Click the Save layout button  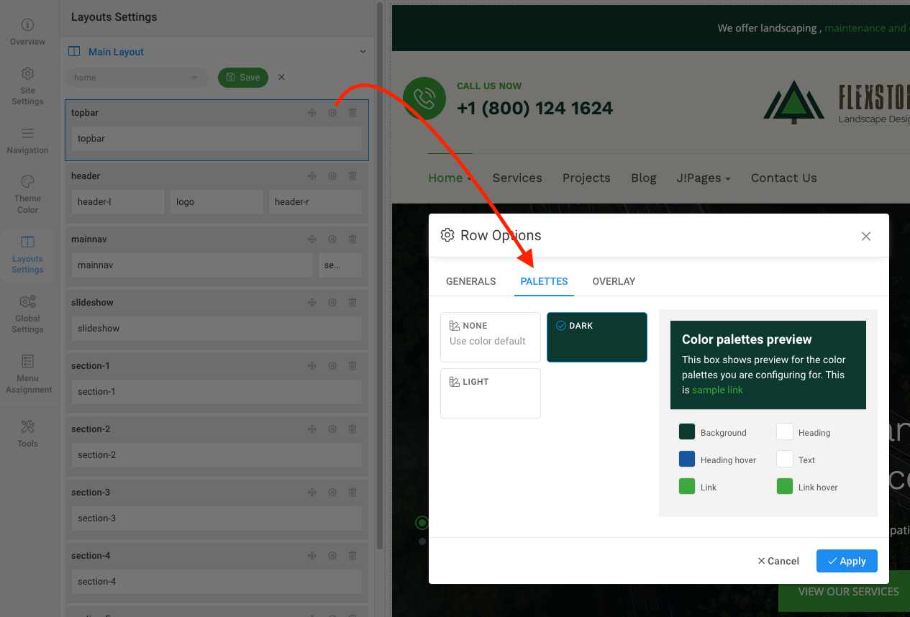[243, 78]
